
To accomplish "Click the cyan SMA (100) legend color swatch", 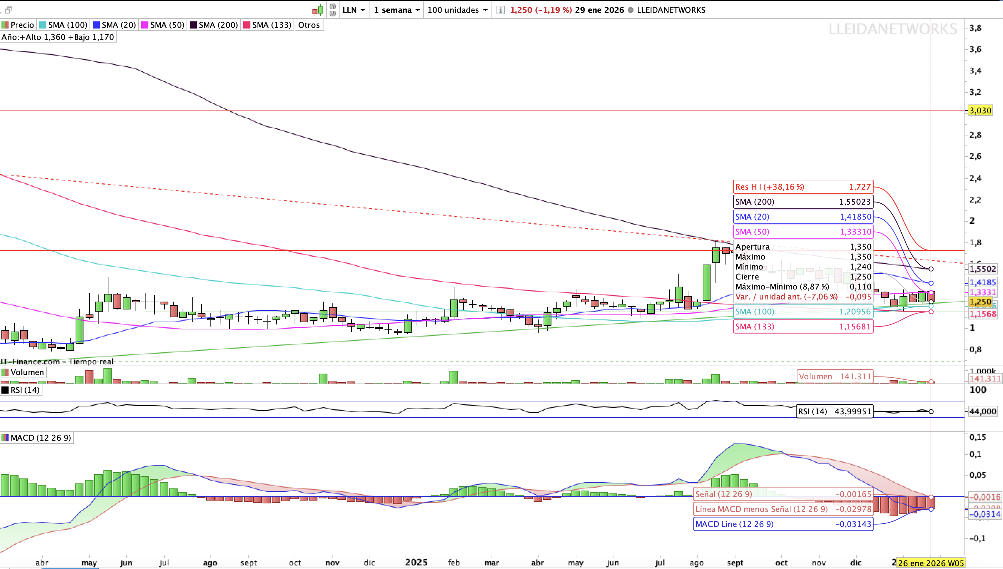I will pyautogui.click(x=42, y=25).
